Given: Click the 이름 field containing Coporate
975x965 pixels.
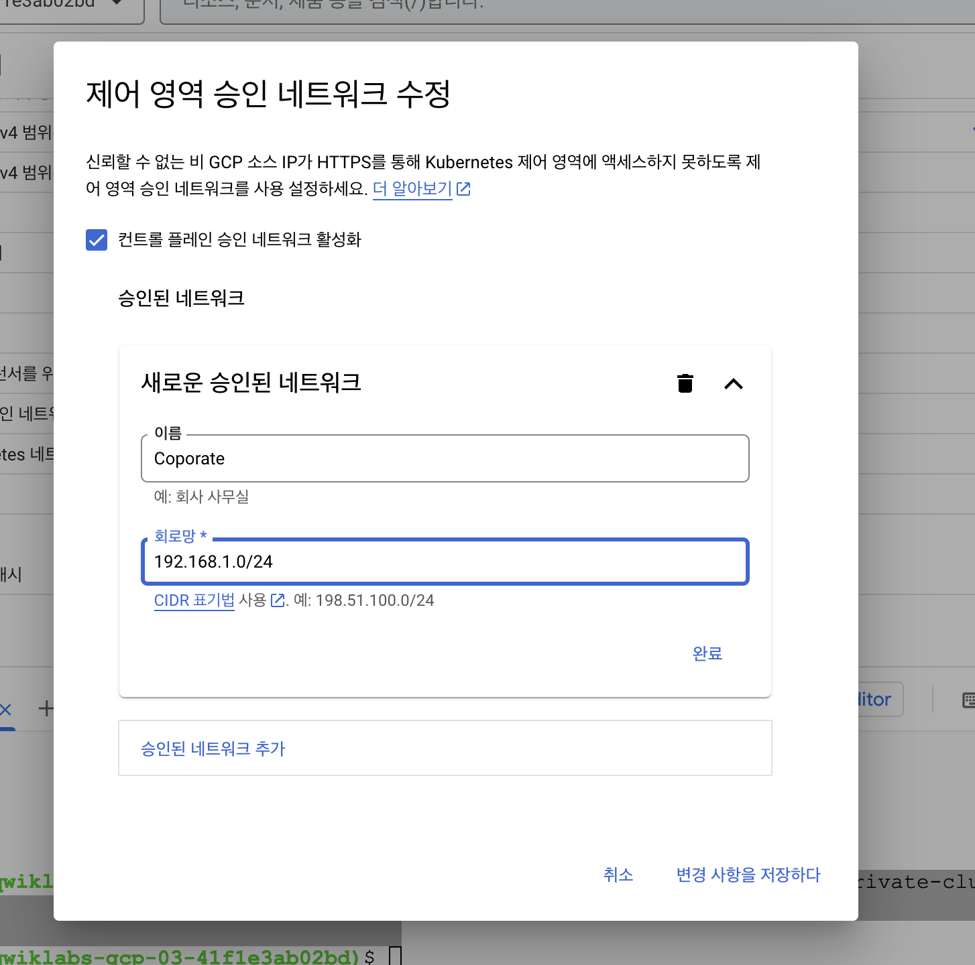Looking at the screenshot, I should (x=445, y=458).
